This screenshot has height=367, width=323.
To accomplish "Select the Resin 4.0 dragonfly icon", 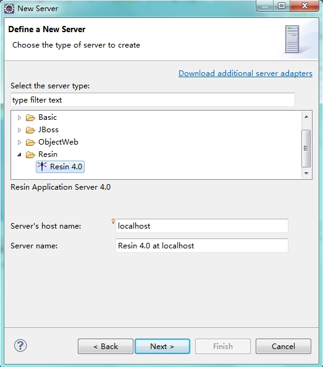I will [x=42, y=166].
